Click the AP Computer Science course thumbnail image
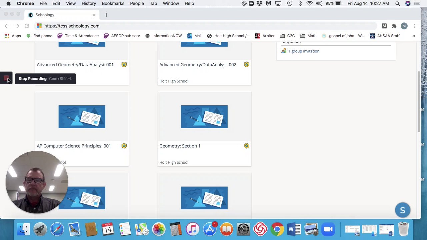 coord(82,117)
